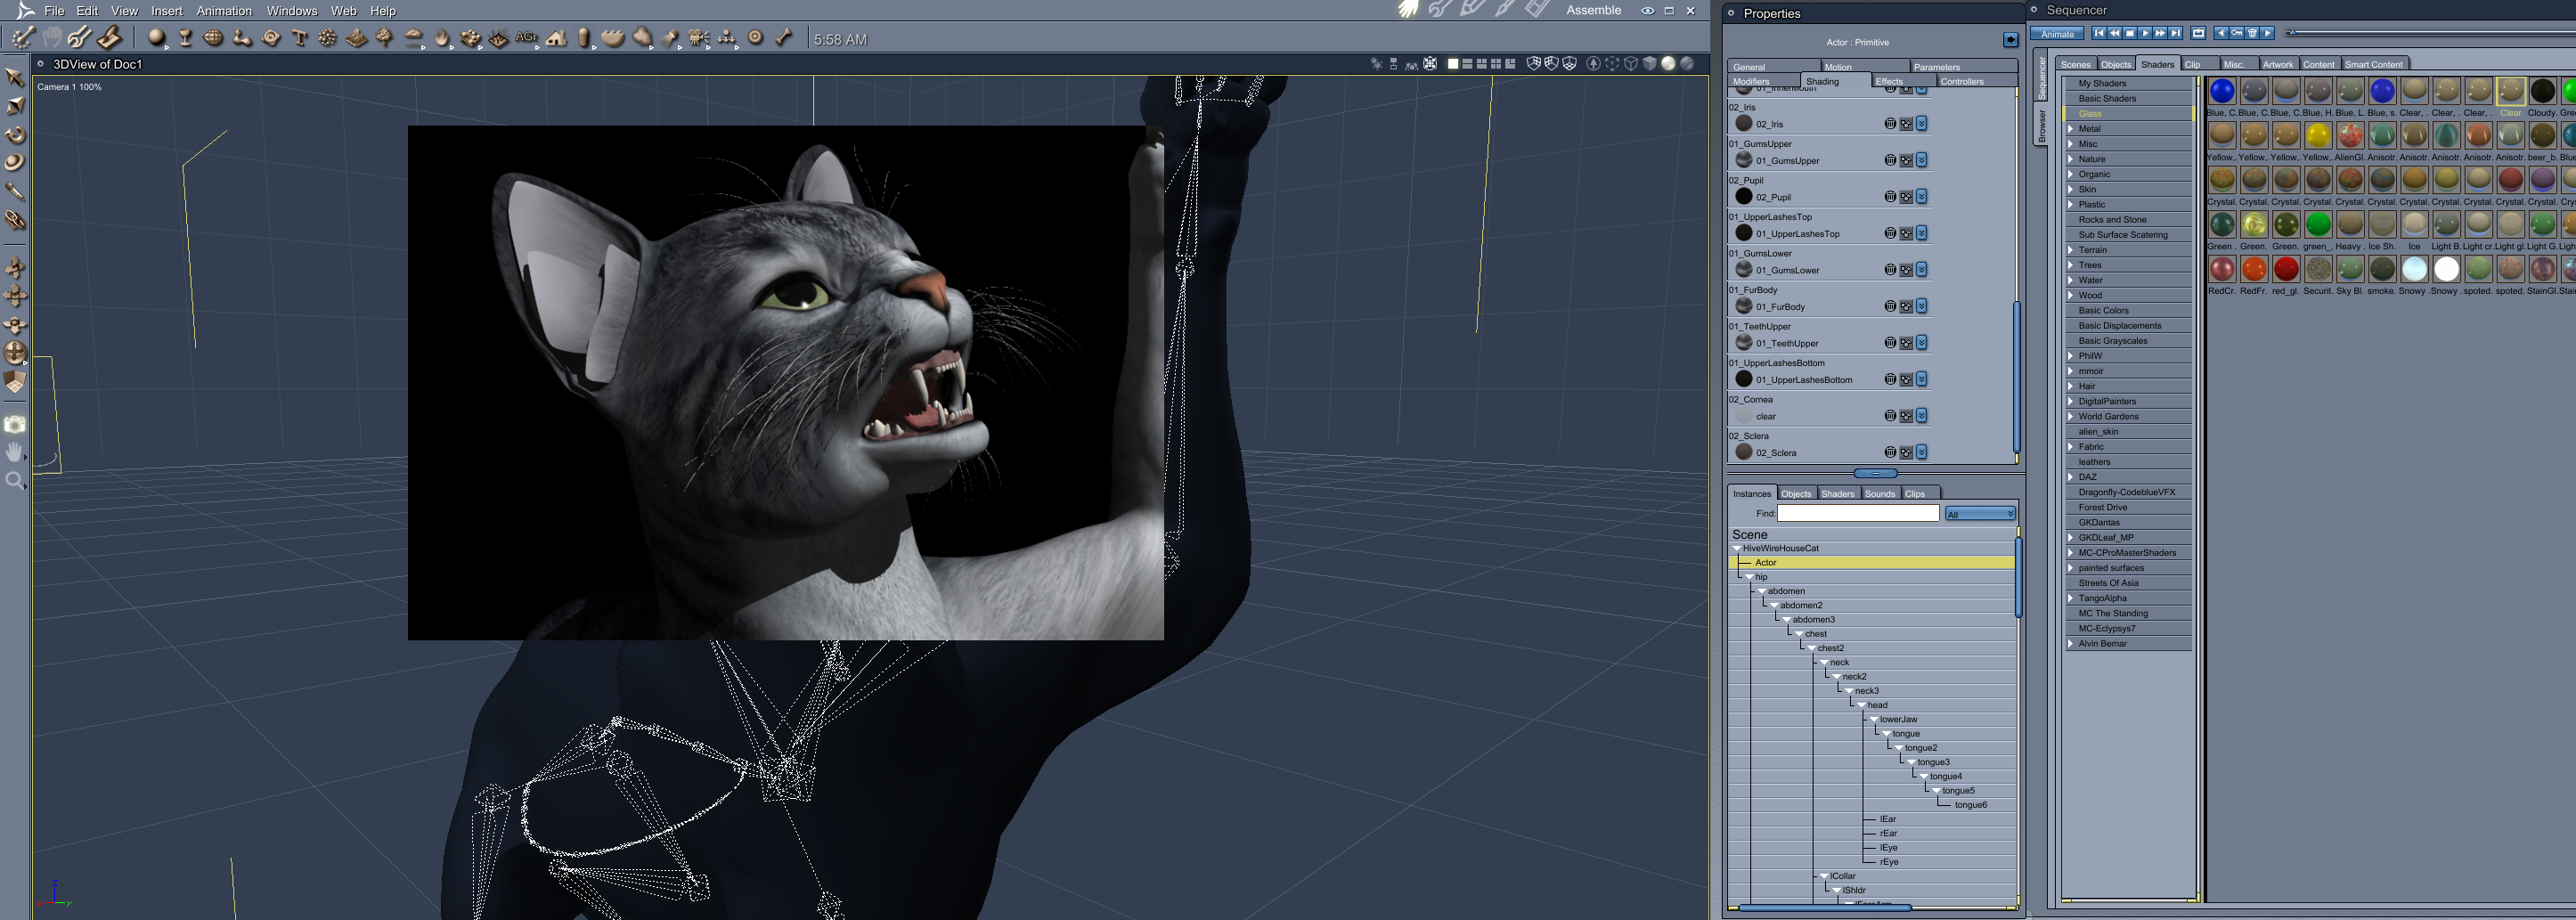Enable textured sphere display mode in 3D view
The image size is (2576, 920).
pyautogui.click(x=1687, y=64)
